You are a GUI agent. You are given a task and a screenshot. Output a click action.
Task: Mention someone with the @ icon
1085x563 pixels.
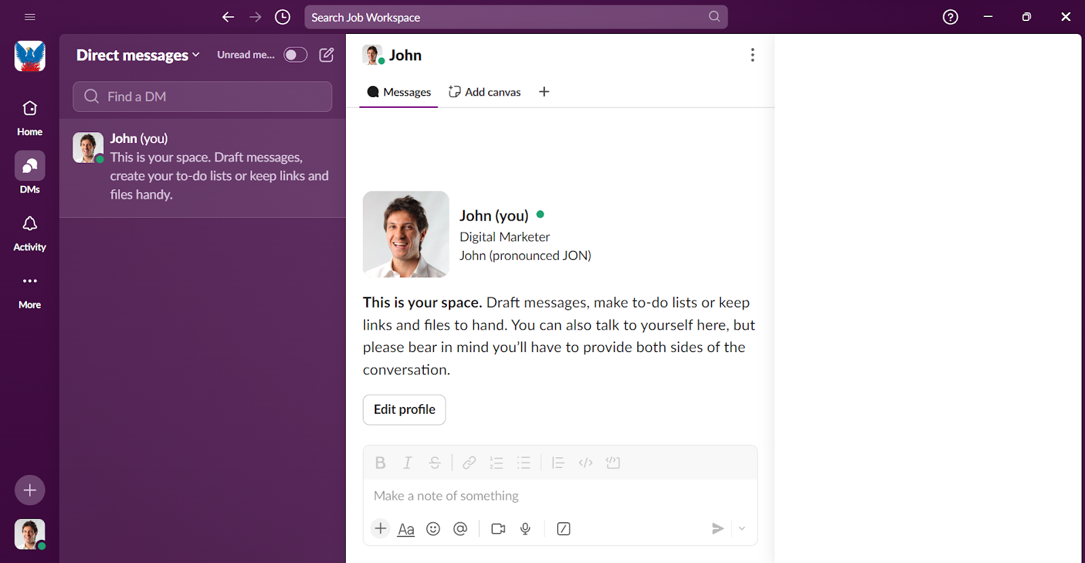[460, 528]
